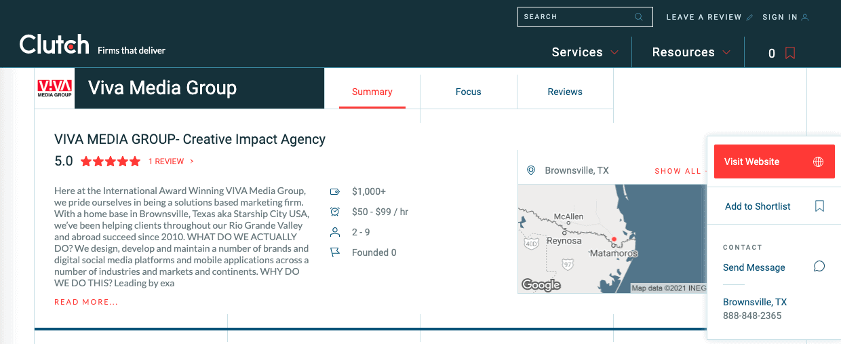This screenshot has height=344, width=841.
Task: Click the shortlist counter 0
Action: tap(772, 54)
